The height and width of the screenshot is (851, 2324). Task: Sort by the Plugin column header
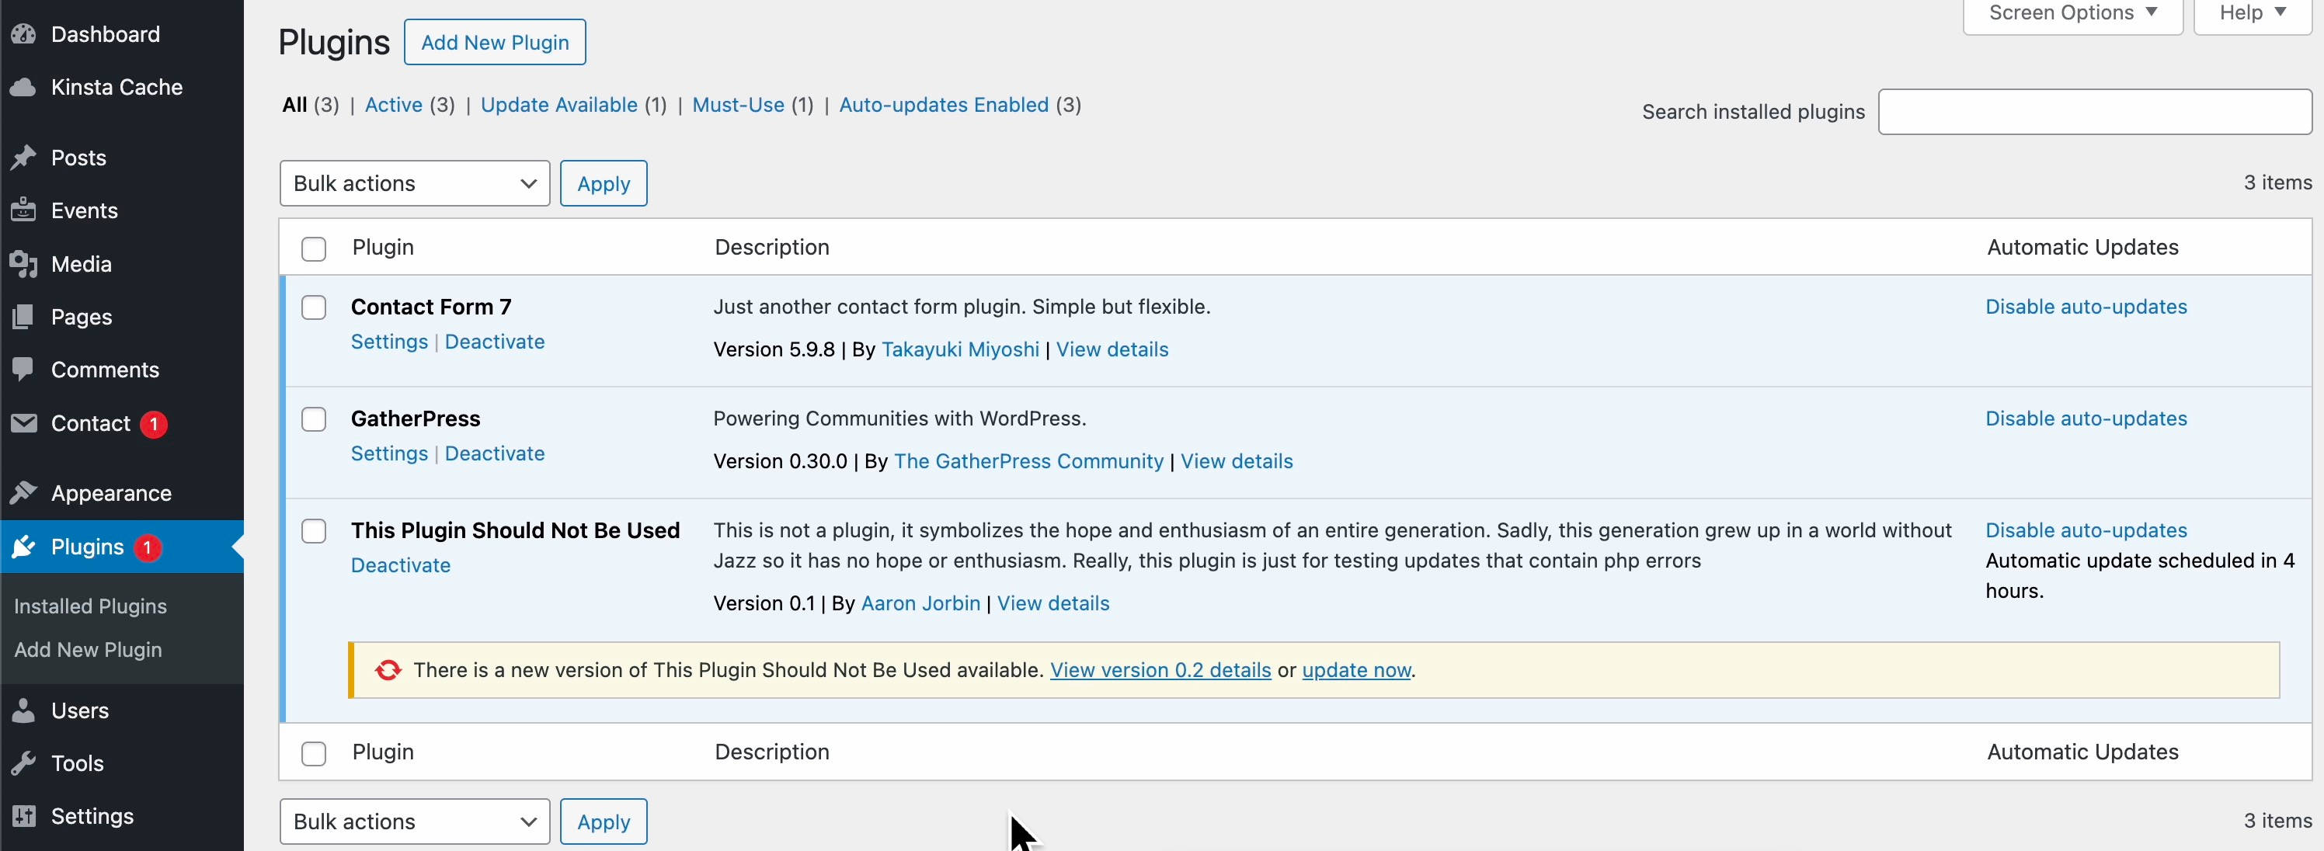[x=382, y=247]
